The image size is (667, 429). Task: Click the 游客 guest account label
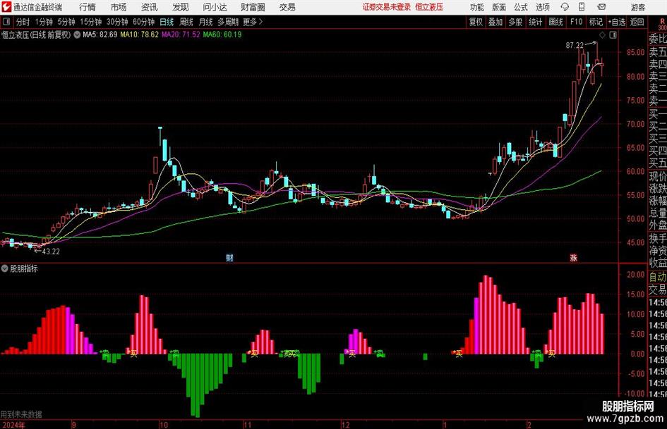[638, 7]
